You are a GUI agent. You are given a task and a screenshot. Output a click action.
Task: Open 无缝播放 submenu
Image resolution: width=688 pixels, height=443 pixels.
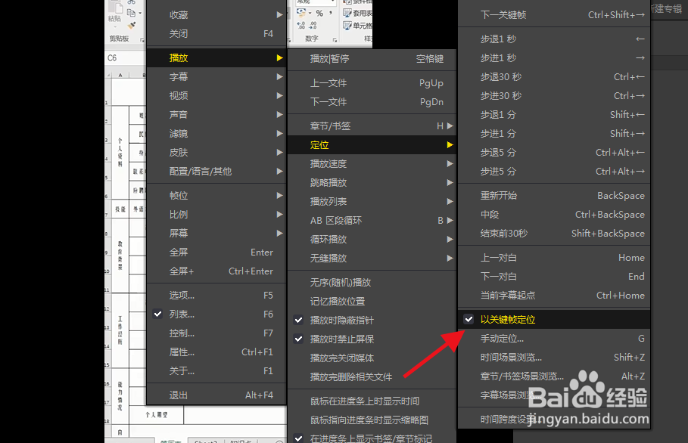click(372, 258)
